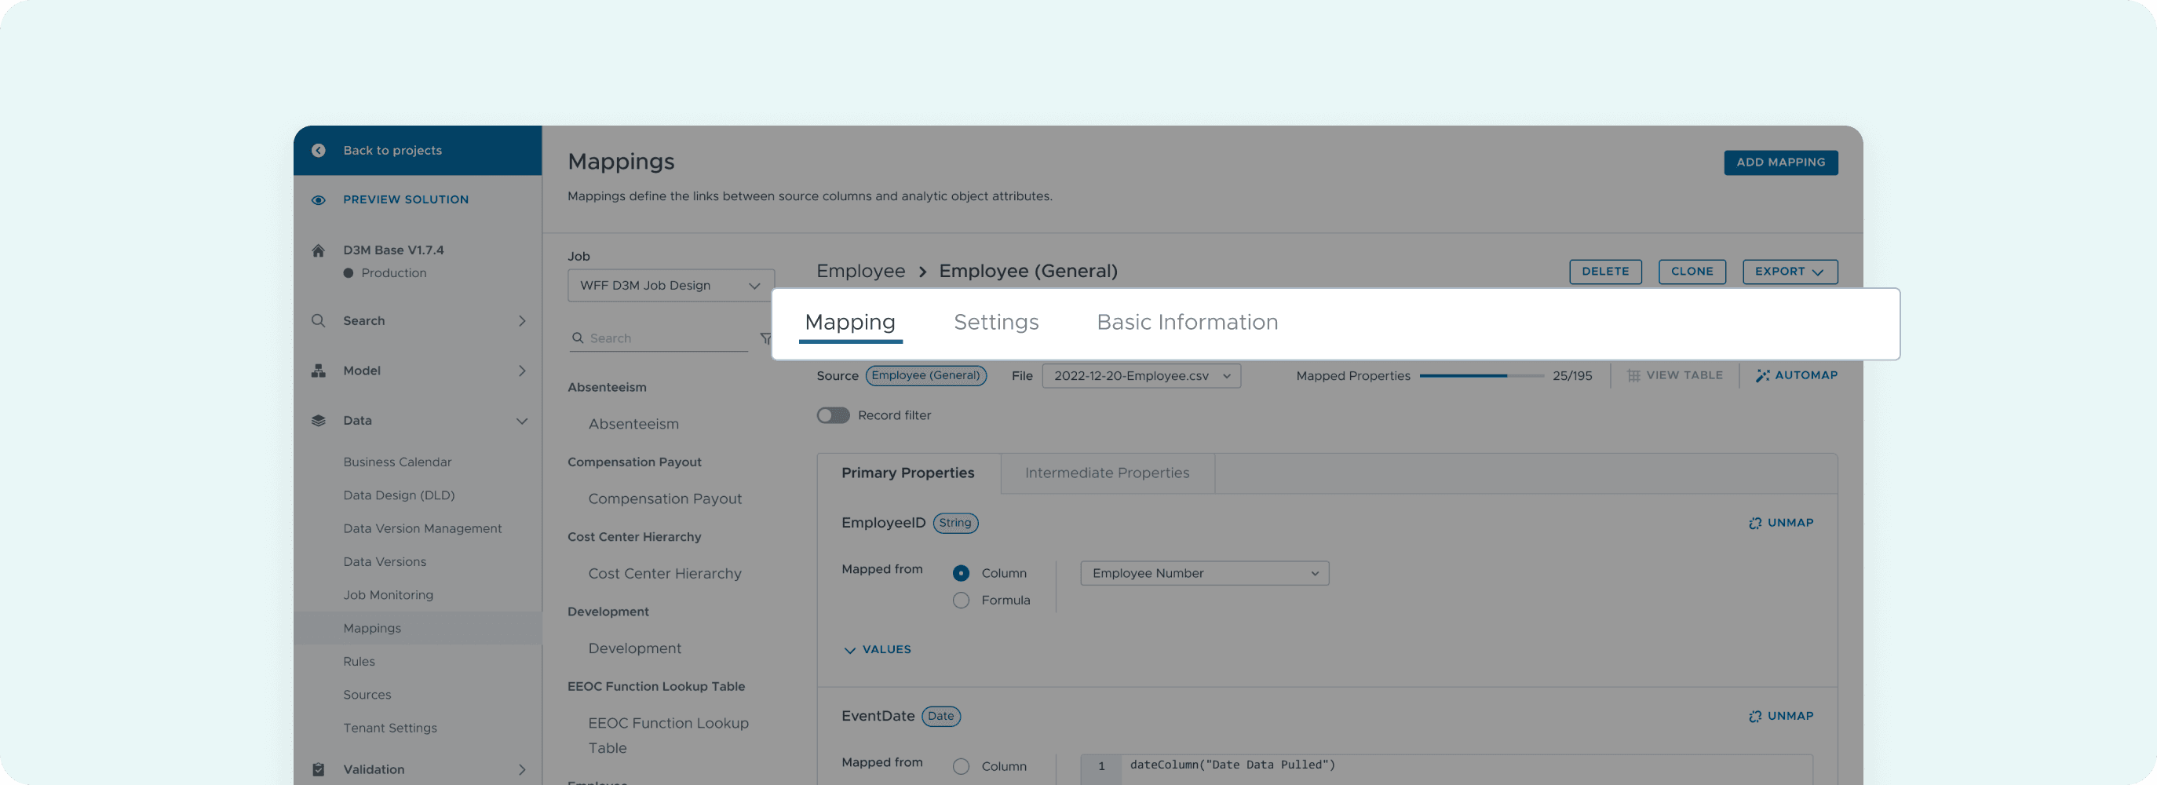The width and height of the screenshot is (2157, 785).
Task: Click the Employee (General) source tag
Action: coord(925,375)
